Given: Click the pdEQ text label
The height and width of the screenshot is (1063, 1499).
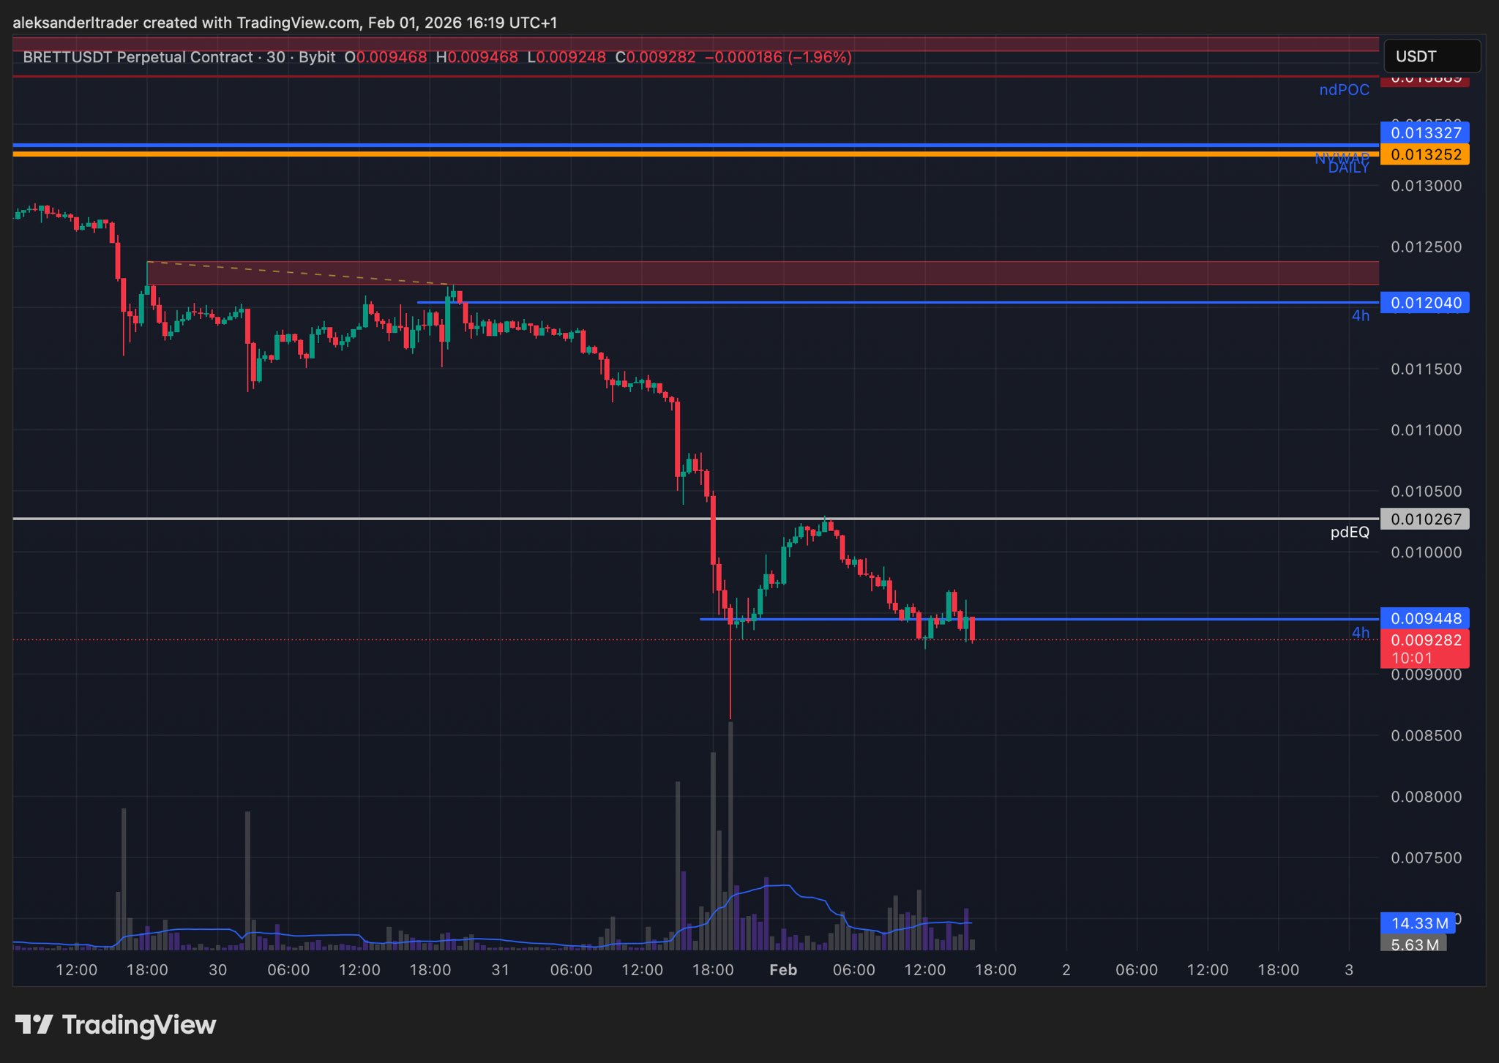Looking at the screenshot, I should [1349, 532].
